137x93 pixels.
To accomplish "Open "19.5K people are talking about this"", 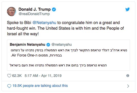I will (x=40, y=86).
